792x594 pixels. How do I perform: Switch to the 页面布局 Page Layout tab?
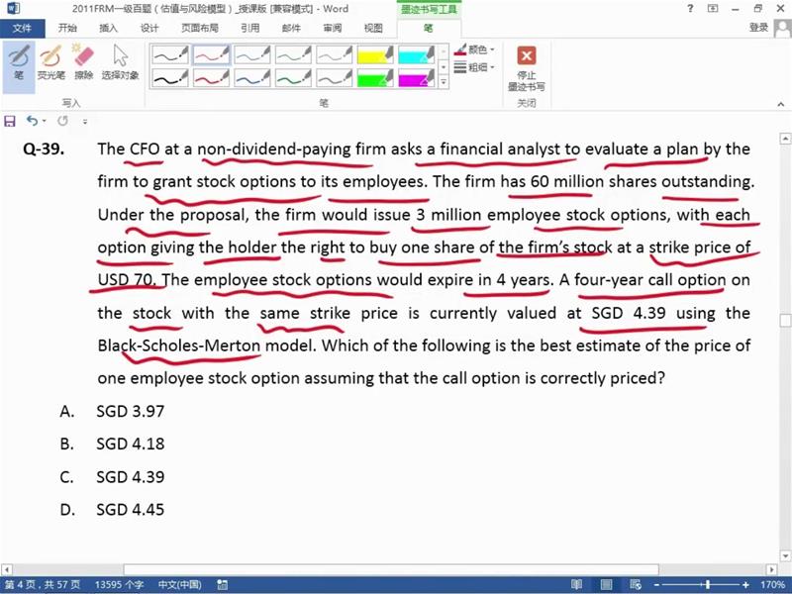click(200, 28)
